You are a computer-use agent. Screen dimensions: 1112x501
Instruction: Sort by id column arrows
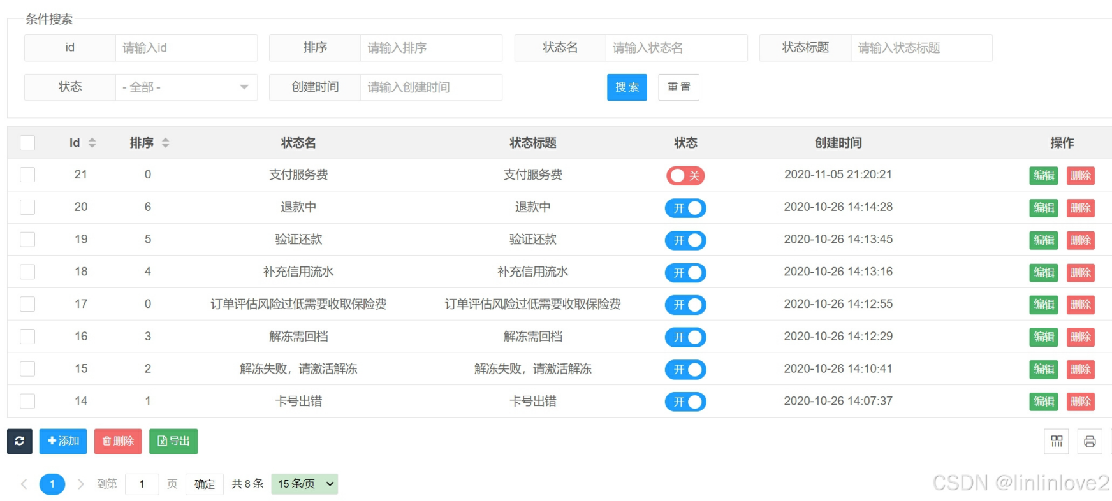[x=92, y=143]
